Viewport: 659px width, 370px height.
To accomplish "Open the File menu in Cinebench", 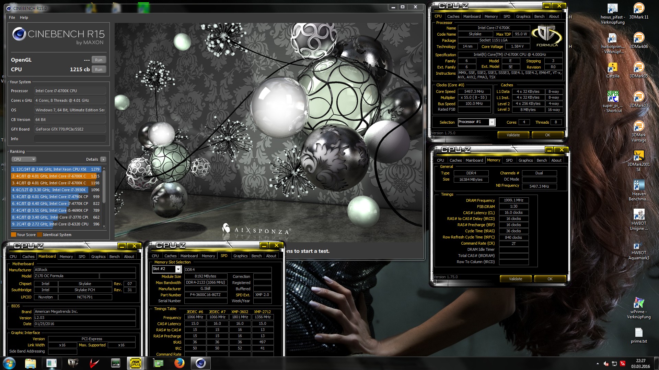I will point(12,17).
